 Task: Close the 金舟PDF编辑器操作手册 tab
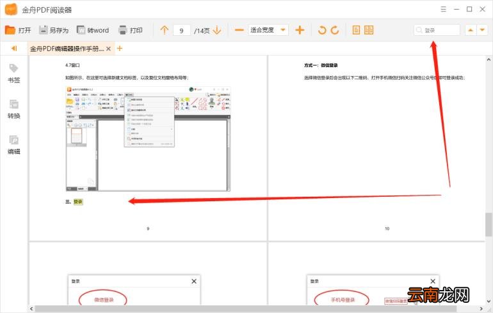tap(108, 49)
